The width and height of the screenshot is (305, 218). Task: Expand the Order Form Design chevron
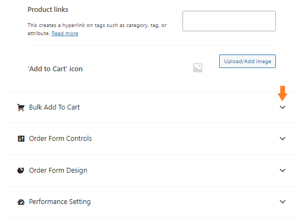coord(282,171)
